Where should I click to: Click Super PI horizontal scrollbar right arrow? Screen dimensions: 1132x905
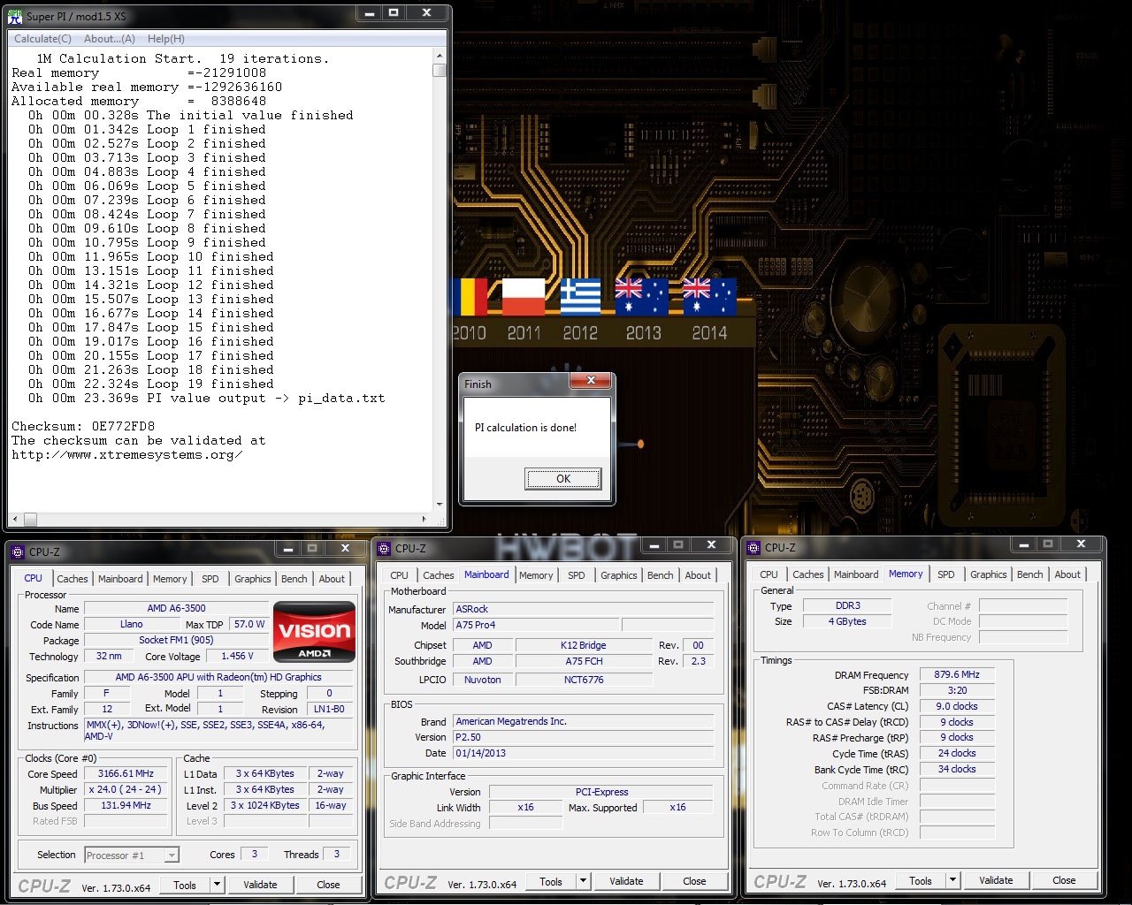click(424, 519)
